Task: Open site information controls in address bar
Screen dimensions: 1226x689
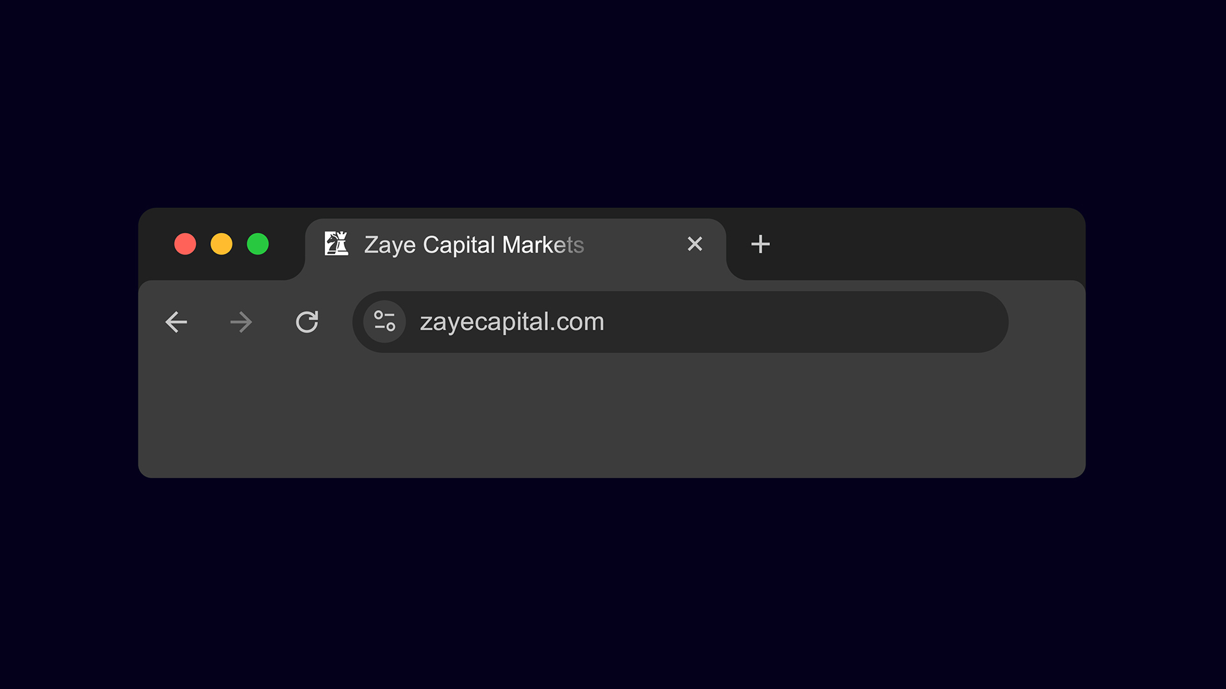Action: (384, 322)
